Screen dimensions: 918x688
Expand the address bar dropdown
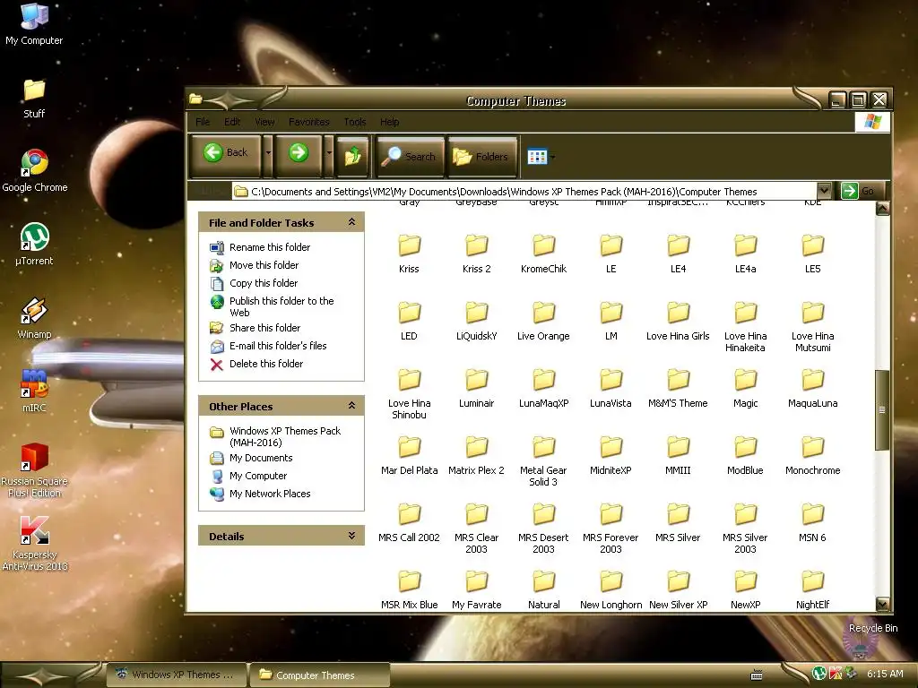coord(825,191)
